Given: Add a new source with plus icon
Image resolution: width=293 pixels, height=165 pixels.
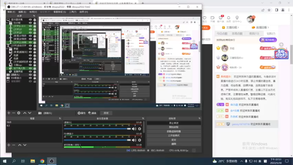Looking at the screenshot, I should [x=9, y=113].
